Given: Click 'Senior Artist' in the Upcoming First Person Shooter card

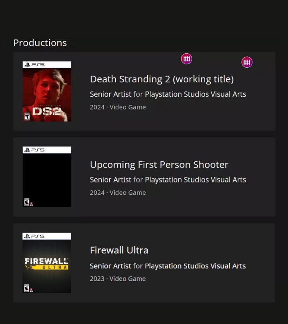Looking at the screenshot, I should coord(110,180).
